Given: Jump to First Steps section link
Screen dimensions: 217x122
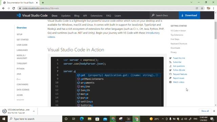Looking at the screenshot, I should pyautogui.click(x=175, y=39).
